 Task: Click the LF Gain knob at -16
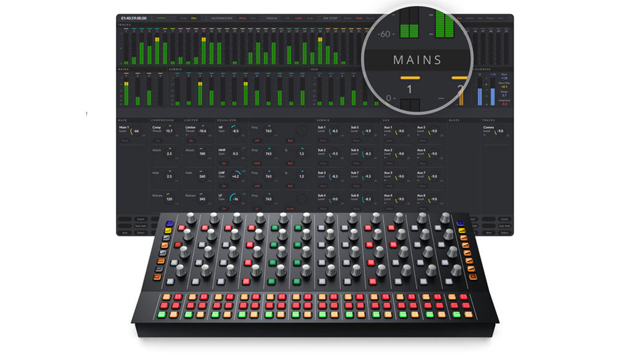(236, 199)
